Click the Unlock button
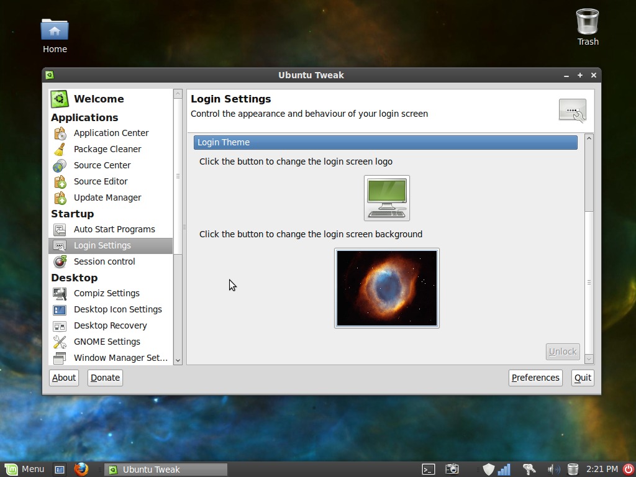Viewport: 636px width, 477px height. pos(563,352)
